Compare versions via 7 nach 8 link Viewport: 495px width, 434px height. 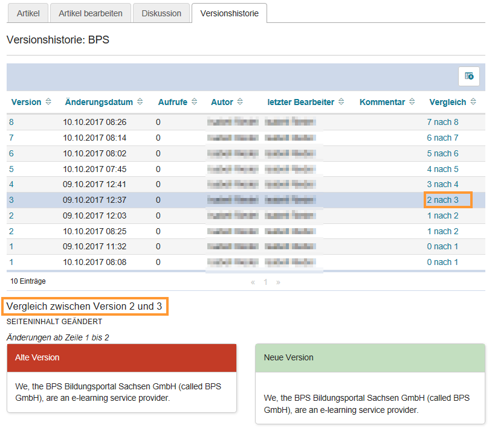[442, 122]
